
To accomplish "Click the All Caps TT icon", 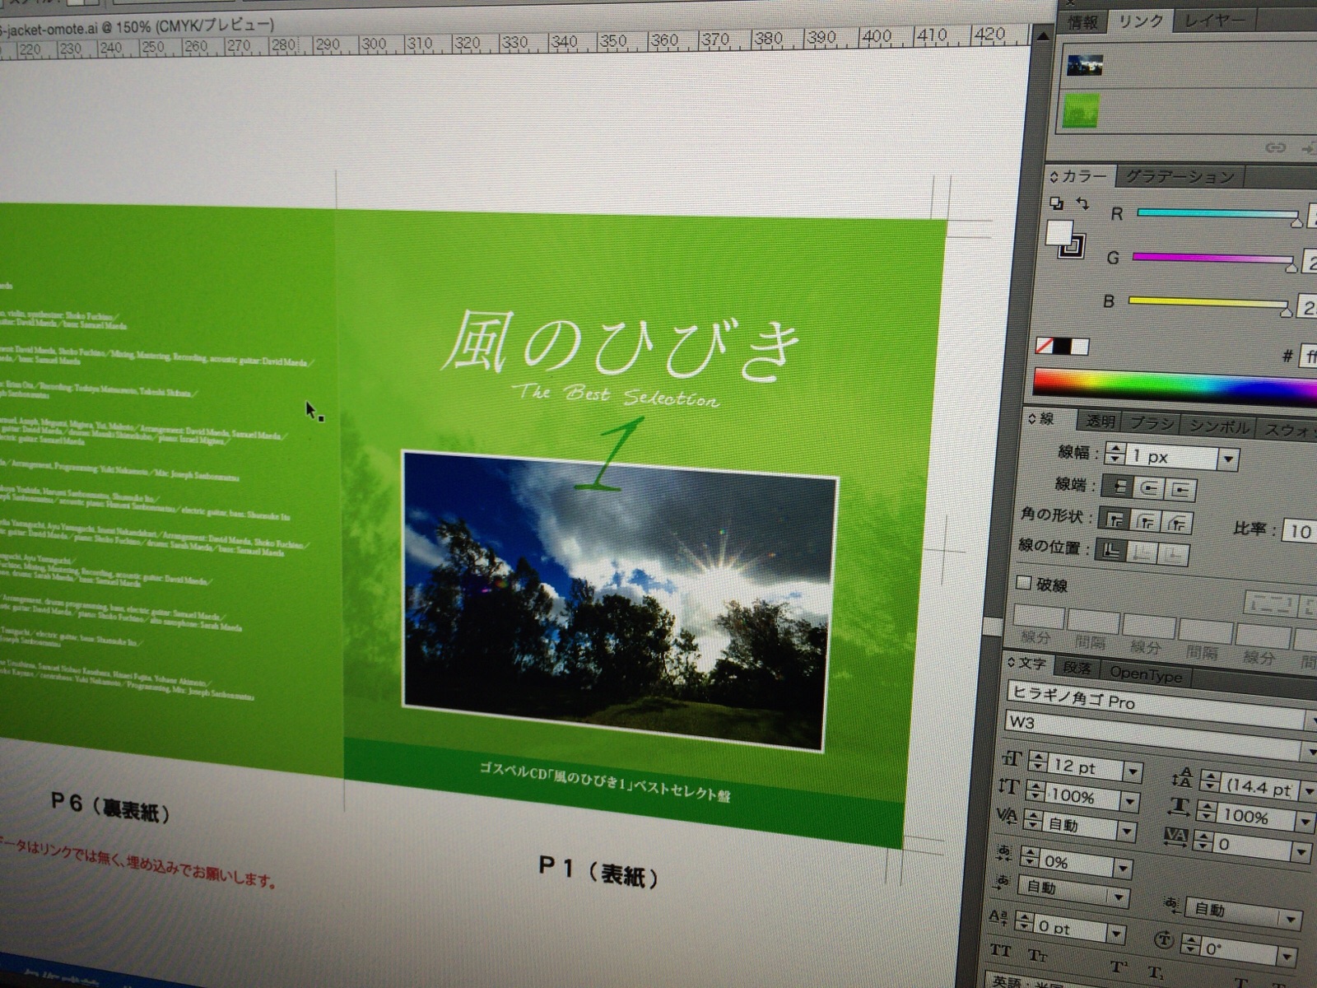I will click(x=1000, y=951).
